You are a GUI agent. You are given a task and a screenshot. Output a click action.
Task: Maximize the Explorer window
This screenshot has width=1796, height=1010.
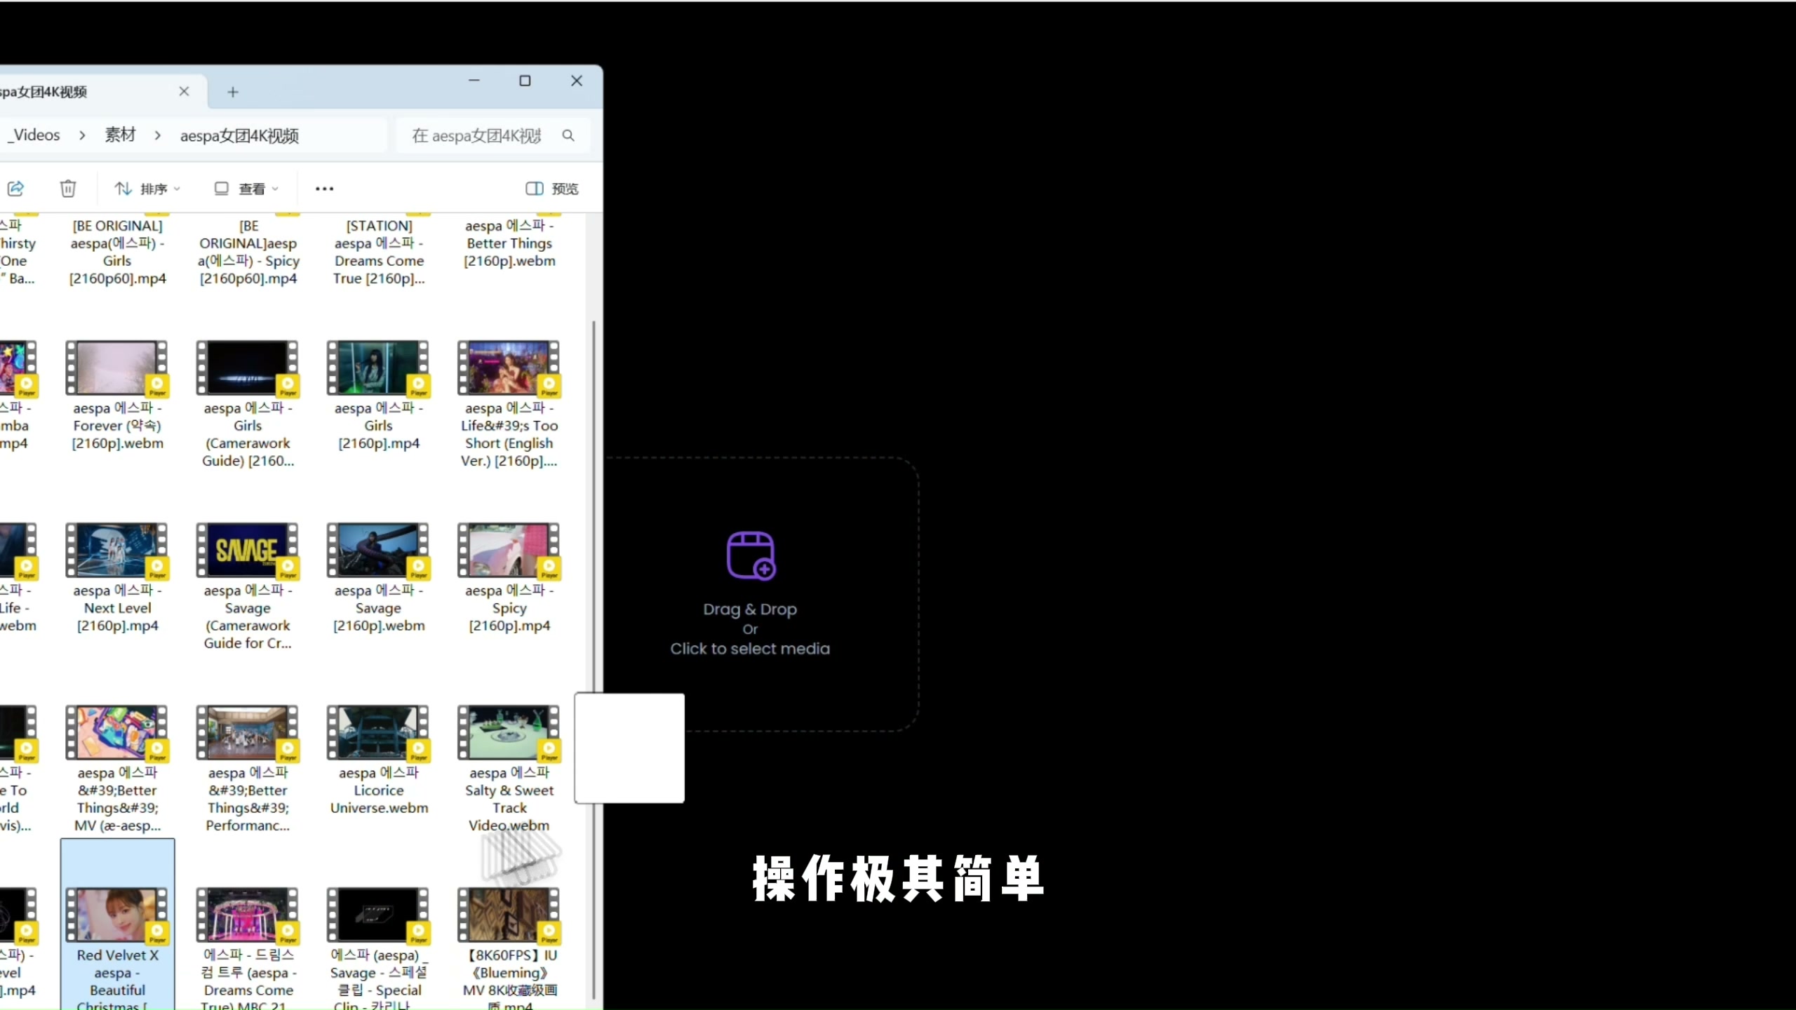(x=525, y=81)
